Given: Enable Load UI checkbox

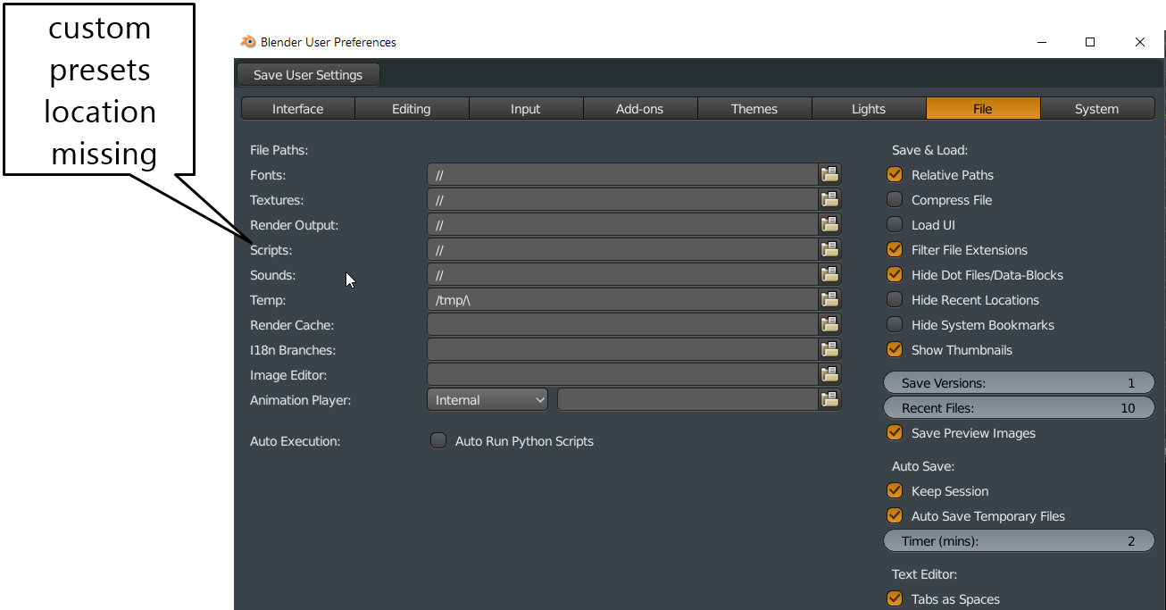Looking at the screenshot, I should [x=895, y=225].
